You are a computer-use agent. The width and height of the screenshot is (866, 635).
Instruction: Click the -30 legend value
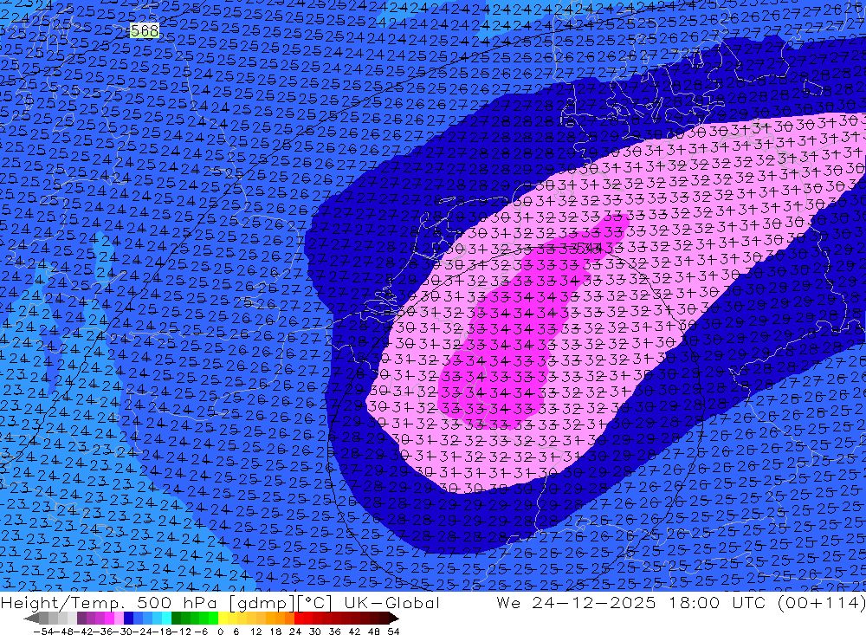124,632
